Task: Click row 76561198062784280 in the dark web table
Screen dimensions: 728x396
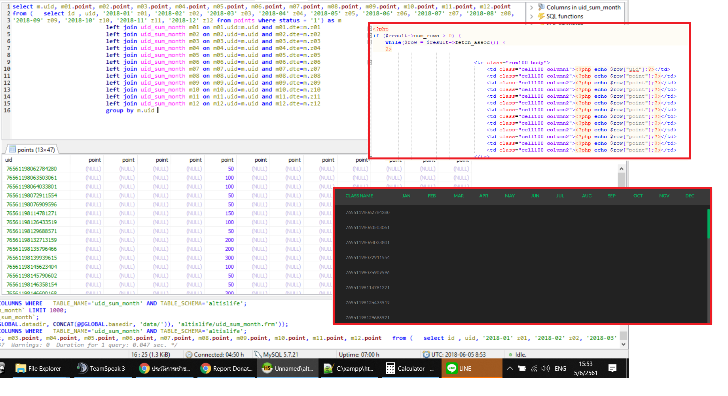Action: 521,212
